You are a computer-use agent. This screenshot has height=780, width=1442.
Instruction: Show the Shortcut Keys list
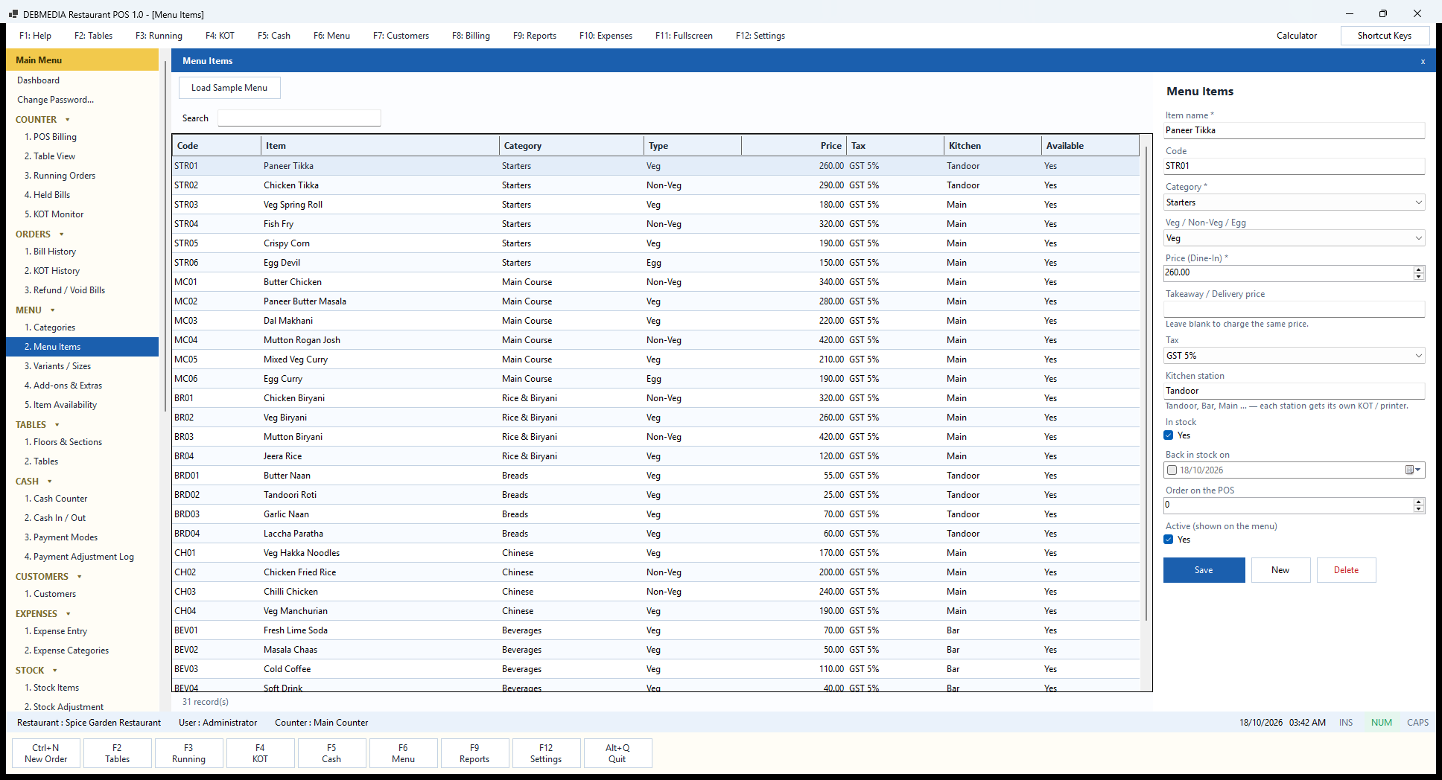1385,36
